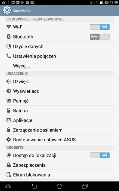
Task: Disable the Dostęp do lokalizacji switch
Action: (100, 155)
